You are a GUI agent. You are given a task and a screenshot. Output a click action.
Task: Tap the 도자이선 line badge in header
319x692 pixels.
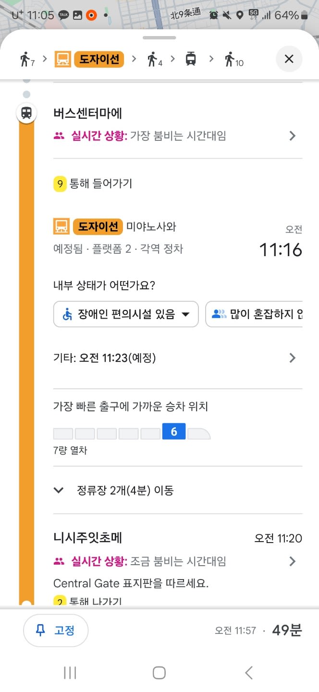[x=99, y=60]
